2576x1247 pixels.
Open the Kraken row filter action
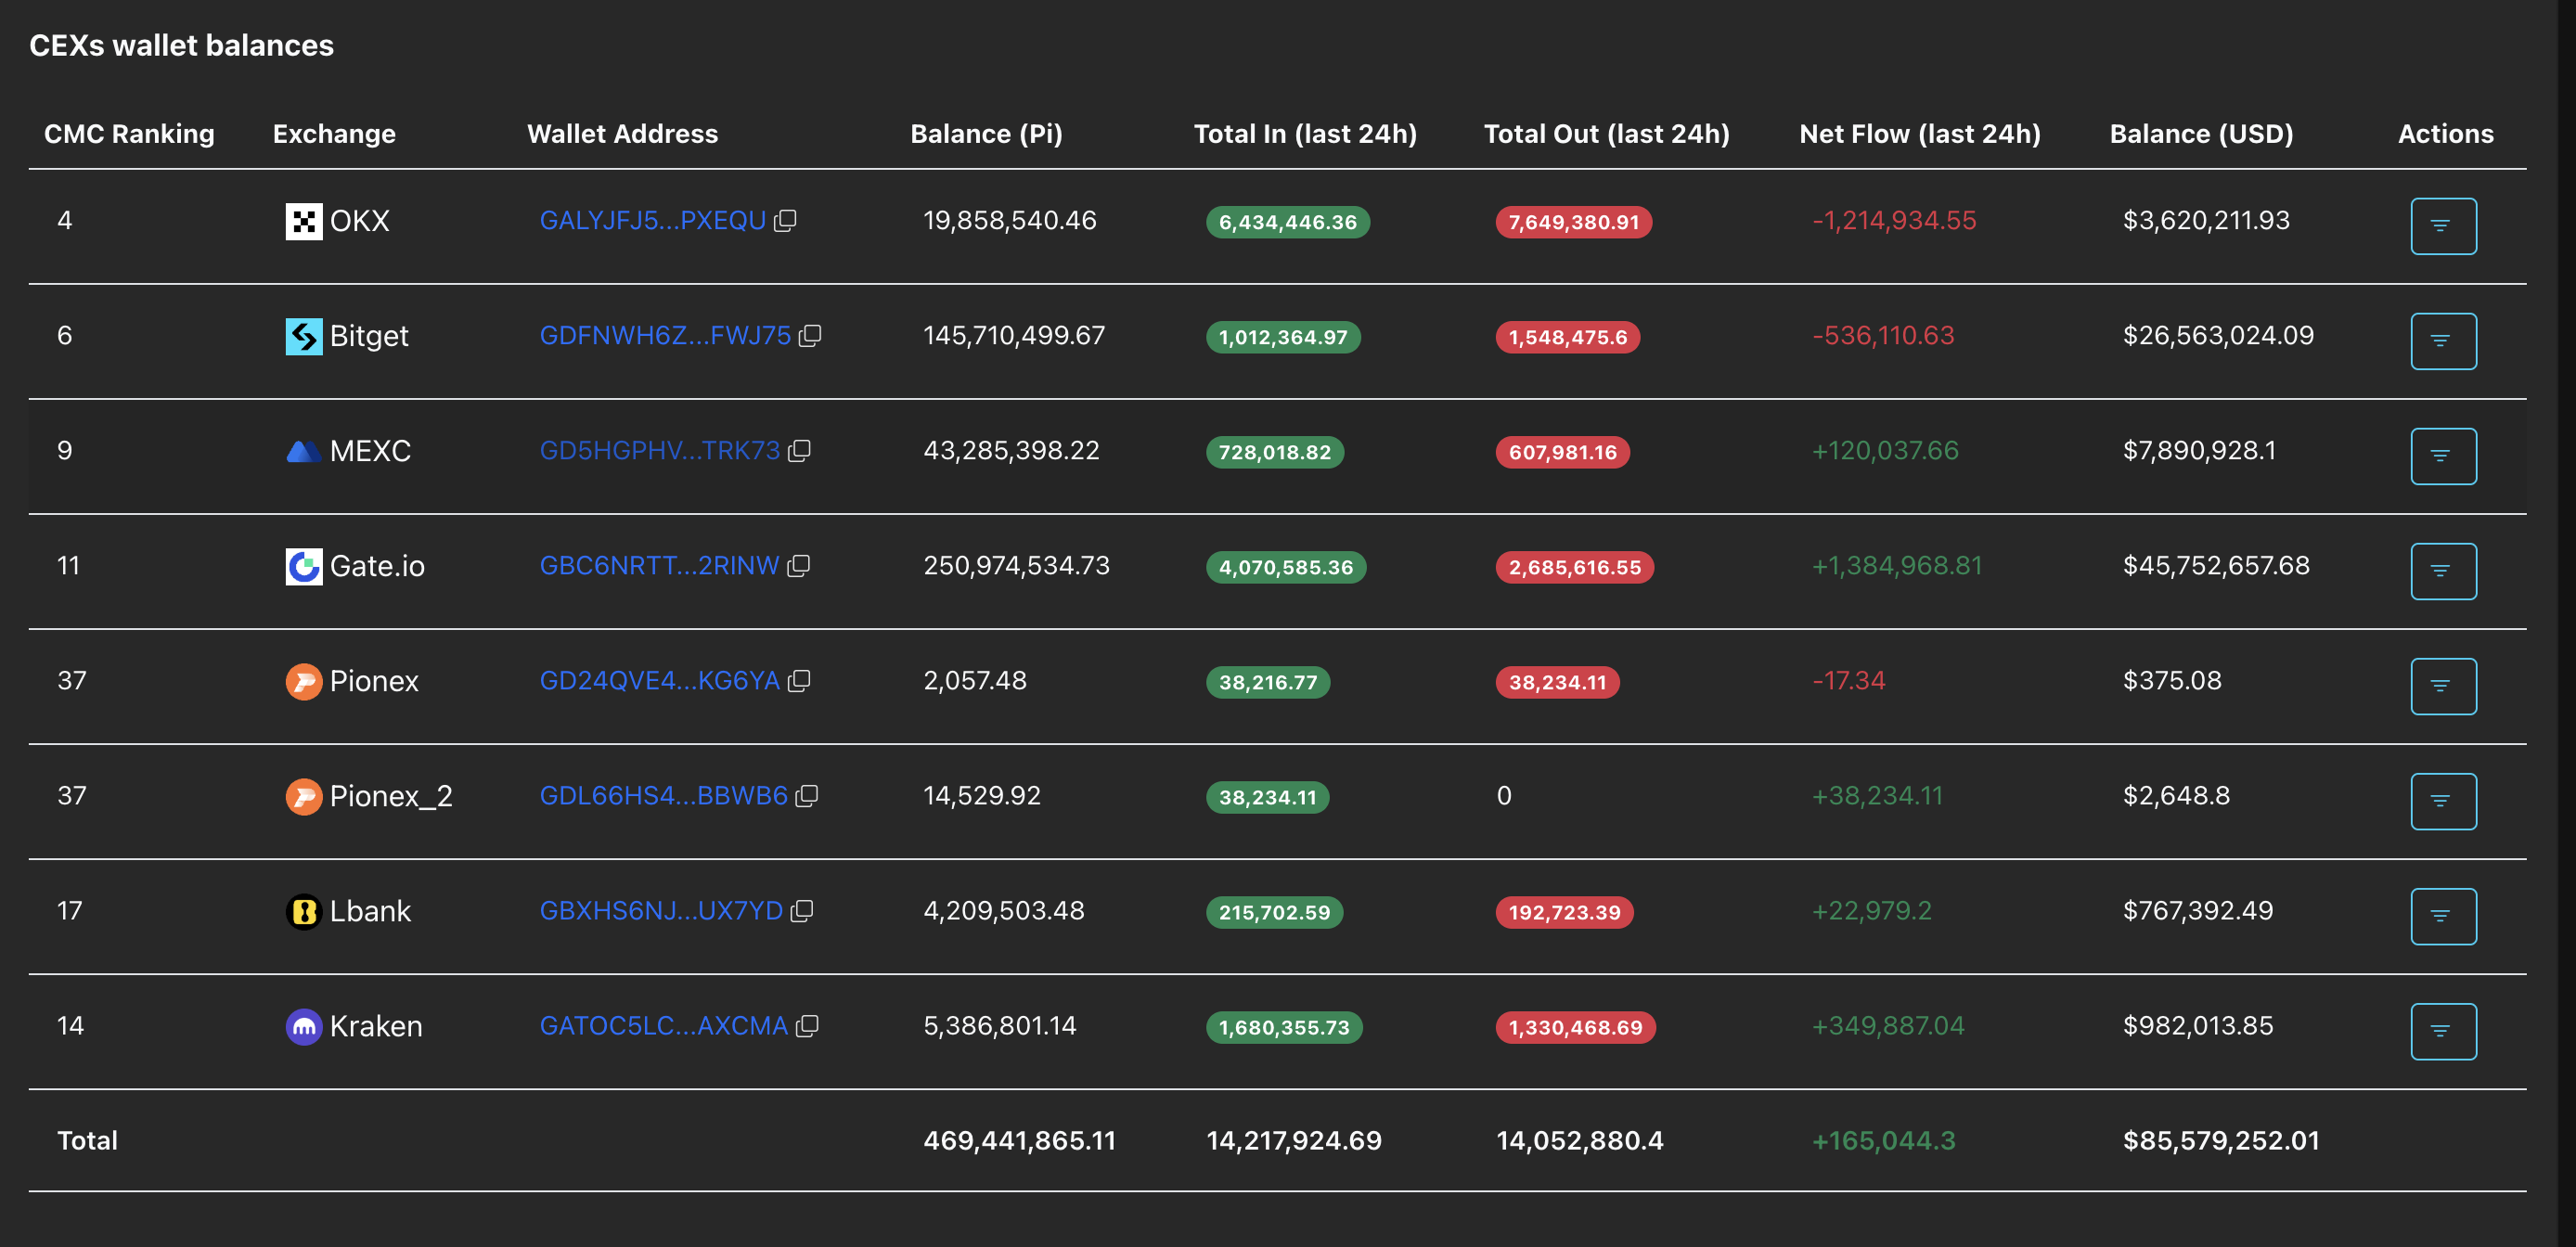(x=2442, y=1031)
